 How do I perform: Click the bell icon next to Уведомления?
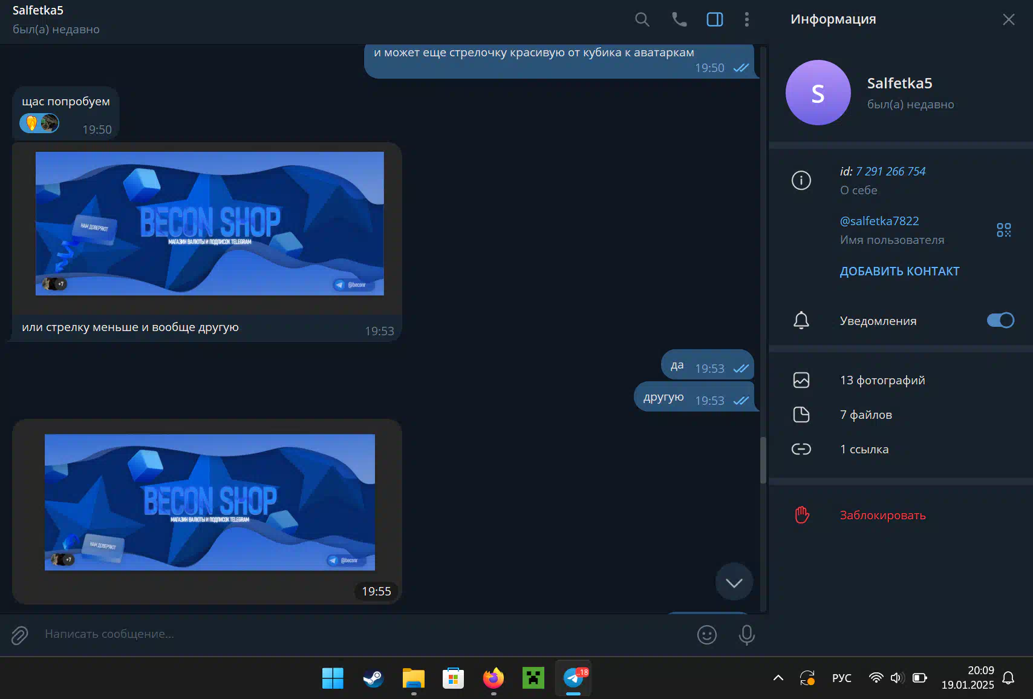(x=801, y=320)
